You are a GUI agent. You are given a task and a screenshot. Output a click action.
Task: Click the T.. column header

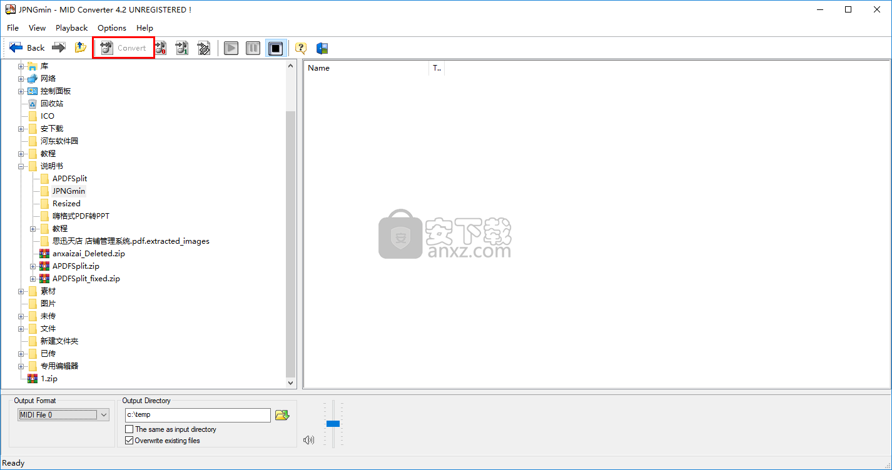[x=437, y=68]
